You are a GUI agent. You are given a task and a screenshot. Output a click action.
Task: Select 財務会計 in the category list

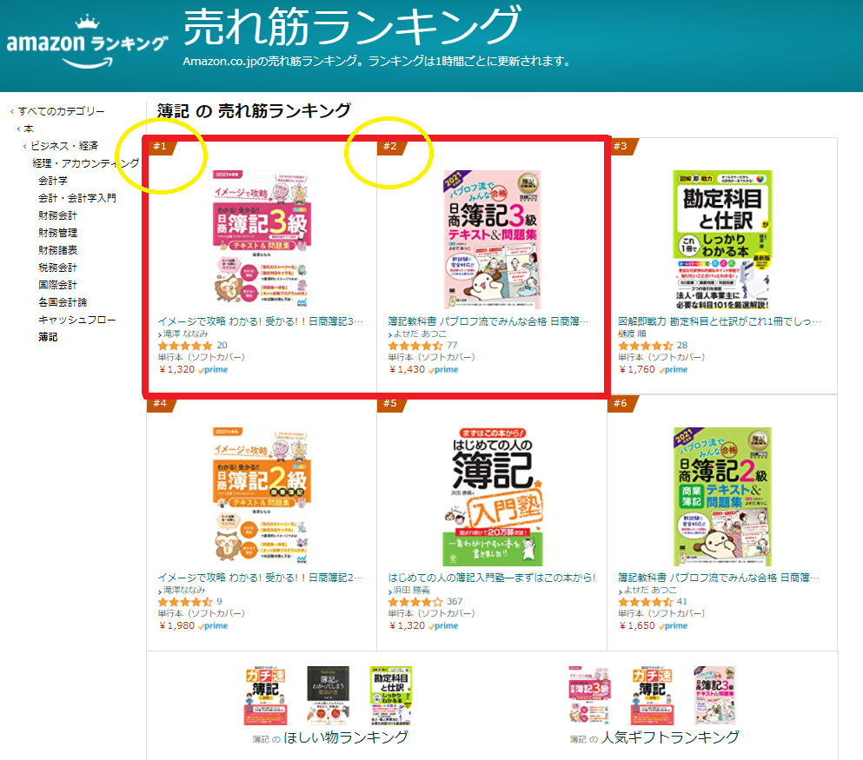click(57, 215)
